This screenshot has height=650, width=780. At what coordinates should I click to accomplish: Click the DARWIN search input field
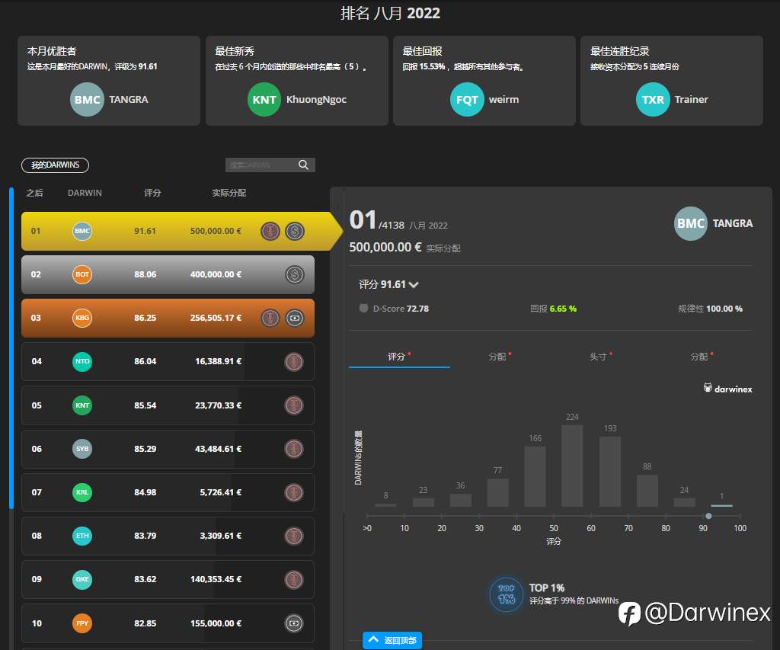(261, 165)
